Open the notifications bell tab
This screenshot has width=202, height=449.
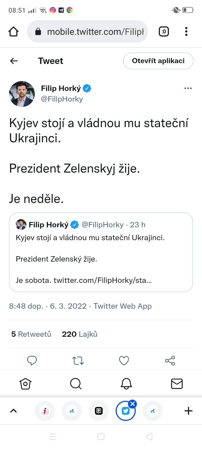click(x=126, y=384)
